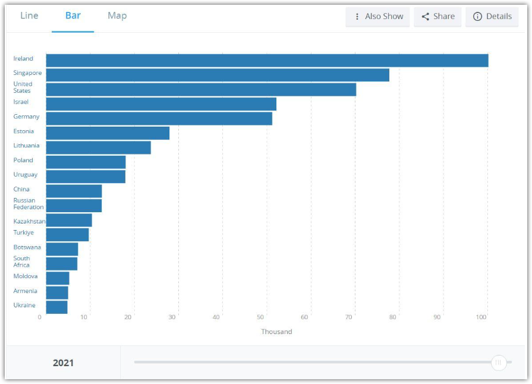Click the Lithuania country label

(26, 146)
